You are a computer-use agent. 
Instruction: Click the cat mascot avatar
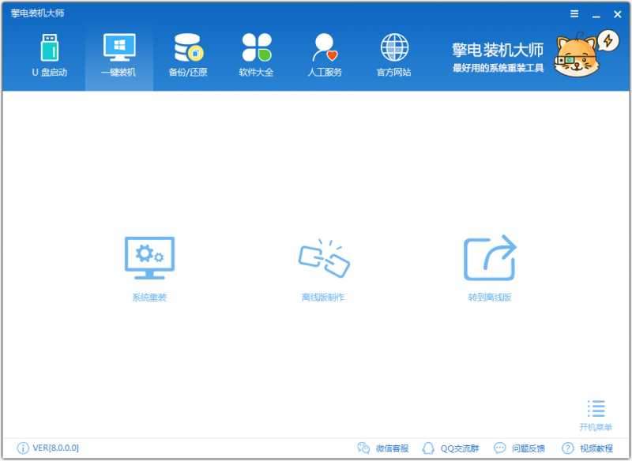coord(577,54)
